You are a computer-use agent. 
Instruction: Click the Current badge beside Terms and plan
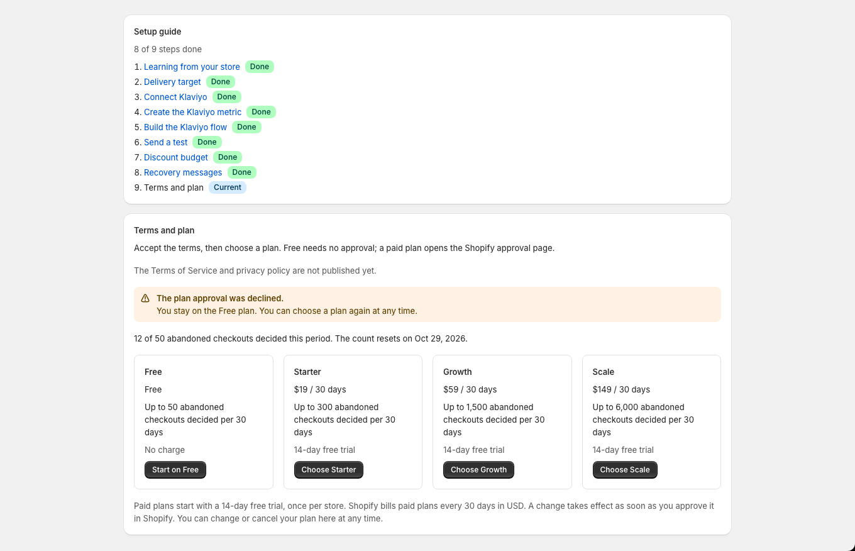(228, 187)
